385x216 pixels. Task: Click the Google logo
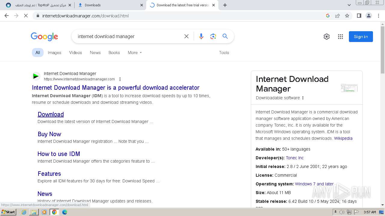click(x=44, y=37)
